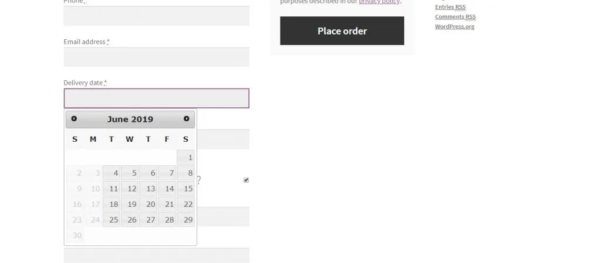Pick June 4 as delivery date
The height and width of the screenshot is (263, 601).
(112, 173)
